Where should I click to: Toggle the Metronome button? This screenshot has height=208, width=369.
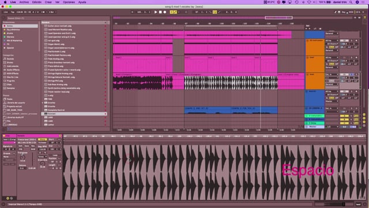point(43,12)
